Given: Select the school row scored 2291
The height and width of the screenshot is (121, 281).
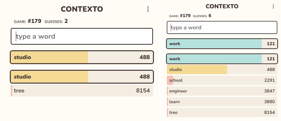Looking at the screenshot, I should (x=222, y=80).
